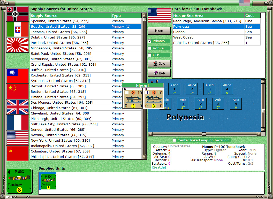Click the map horizontal scrollbar thumb
273x199 pixels.
(x=204, y=134)
